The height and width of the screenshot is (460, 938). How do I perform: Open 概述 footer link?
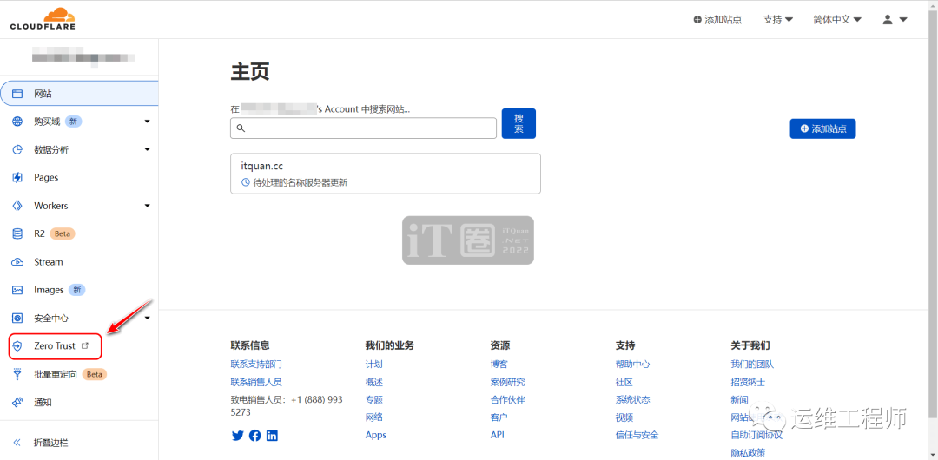pos(373,382)
